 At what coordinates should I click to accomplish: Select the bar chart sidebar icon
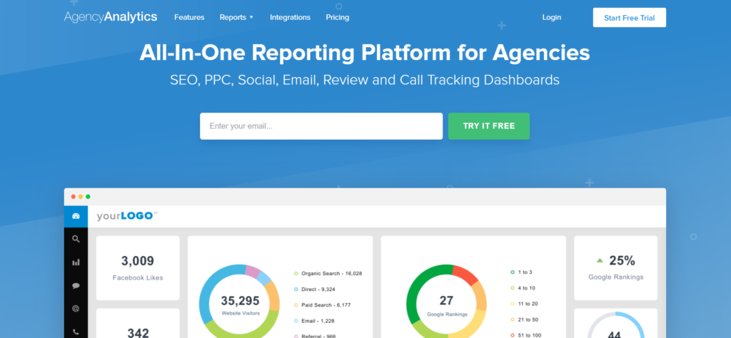click(76, 262)
